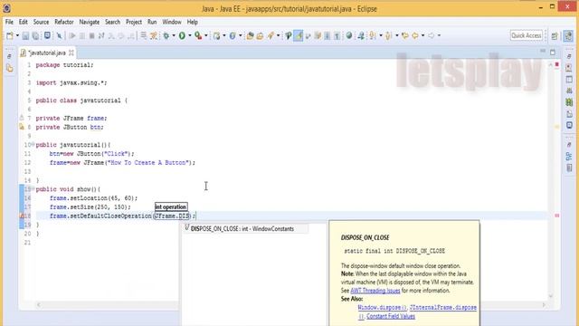Screen dimensions: 579x326
Task: Click the Suspend debug icon
Action: coord(82,36)
